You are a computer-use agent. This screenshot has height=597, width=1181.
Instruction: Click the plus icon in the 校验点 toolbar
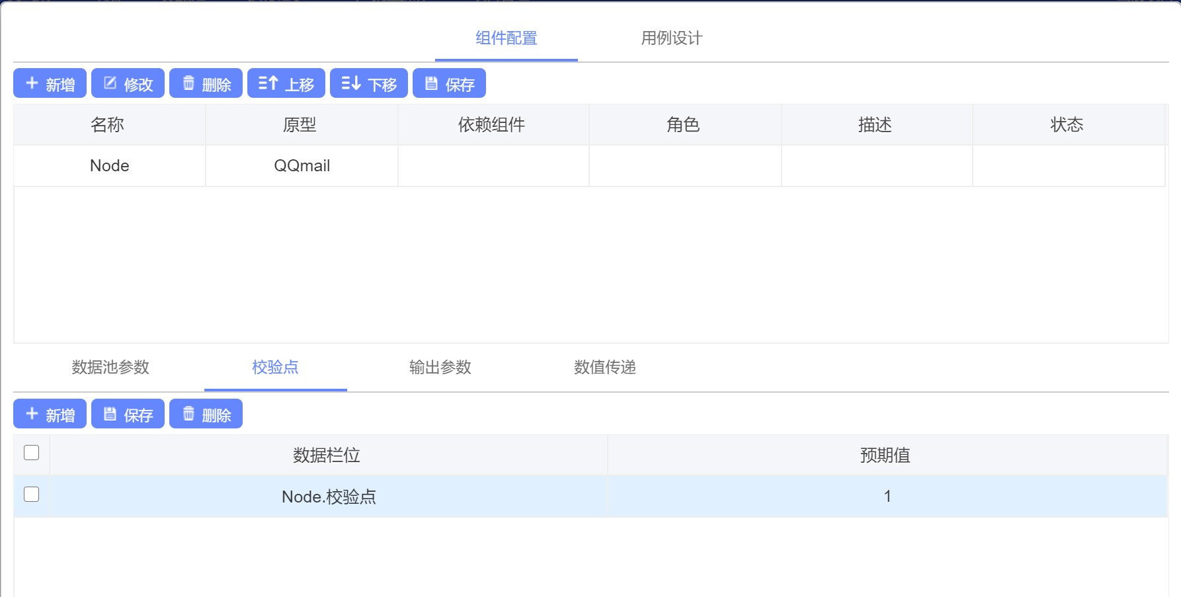[x=32, y=414]
